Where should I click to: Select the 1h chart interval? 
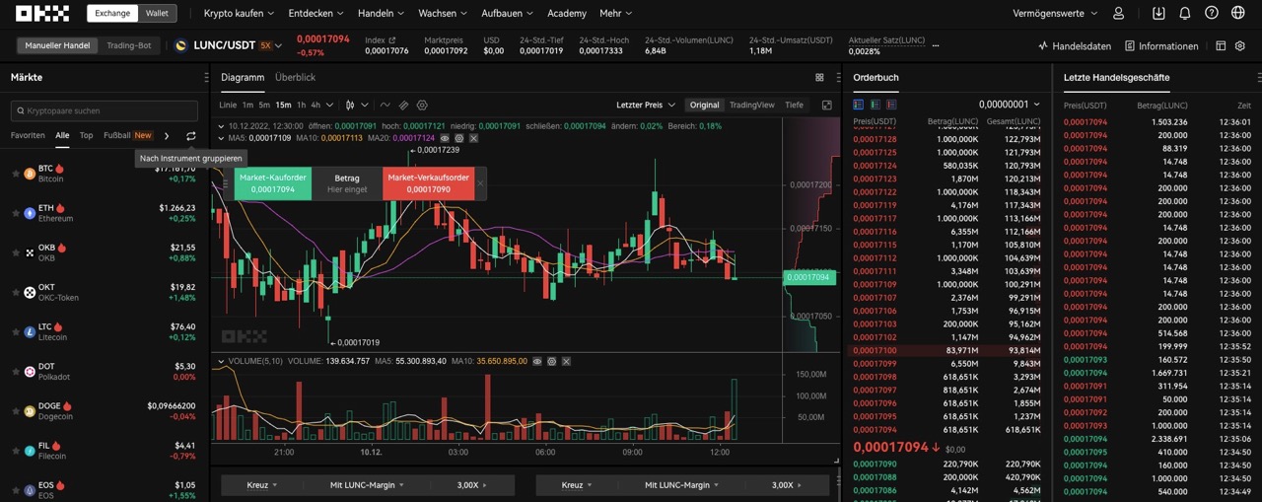(301, 105)
